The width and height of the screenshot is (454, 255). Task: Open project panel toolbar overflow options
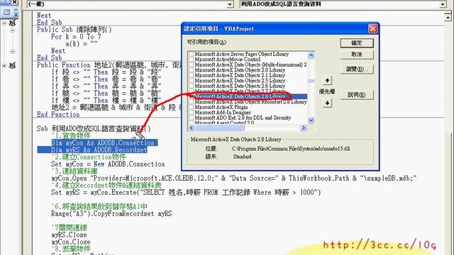(x=16, y=12)
